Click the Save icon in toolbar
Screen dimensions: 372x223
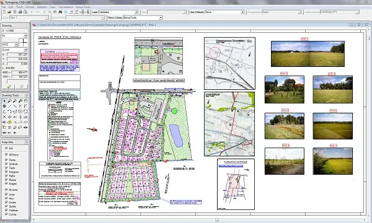[15, 12]
